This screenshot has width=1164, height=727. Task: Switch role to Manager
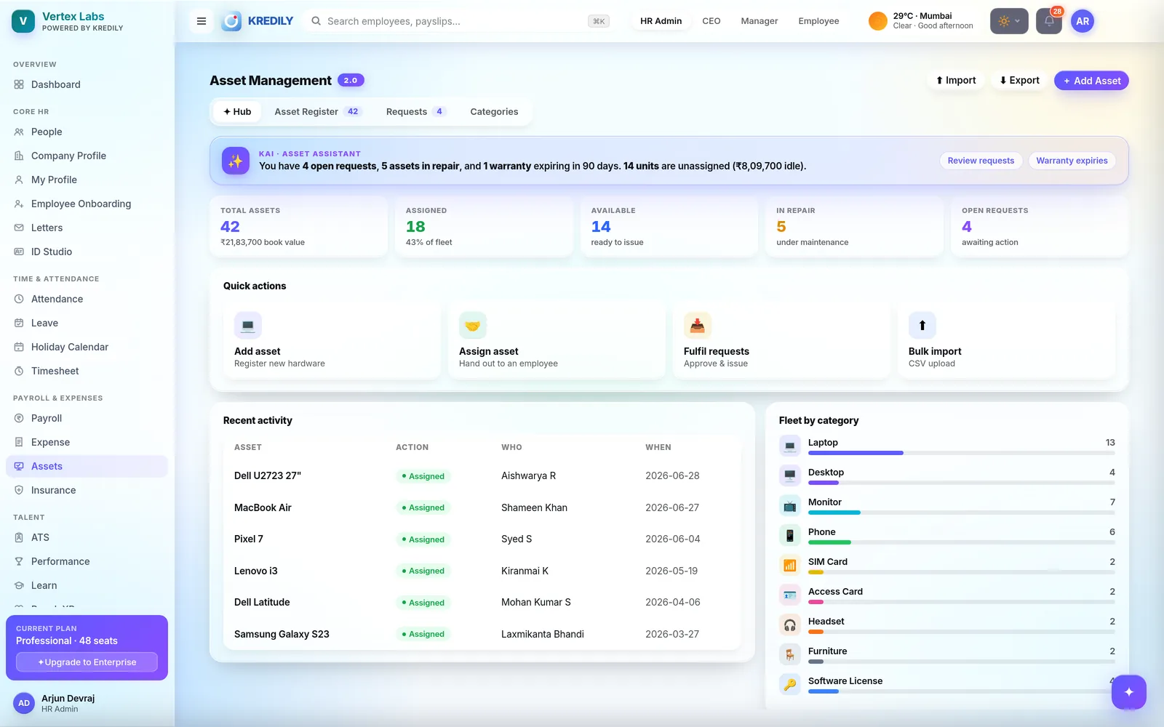pos(760,21)
